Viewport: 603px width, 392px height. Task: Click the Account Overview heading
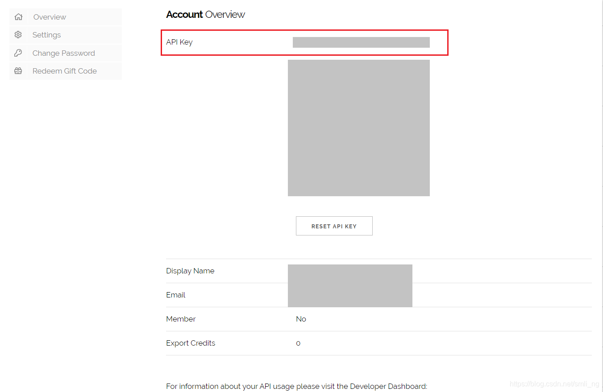(205, 14)
